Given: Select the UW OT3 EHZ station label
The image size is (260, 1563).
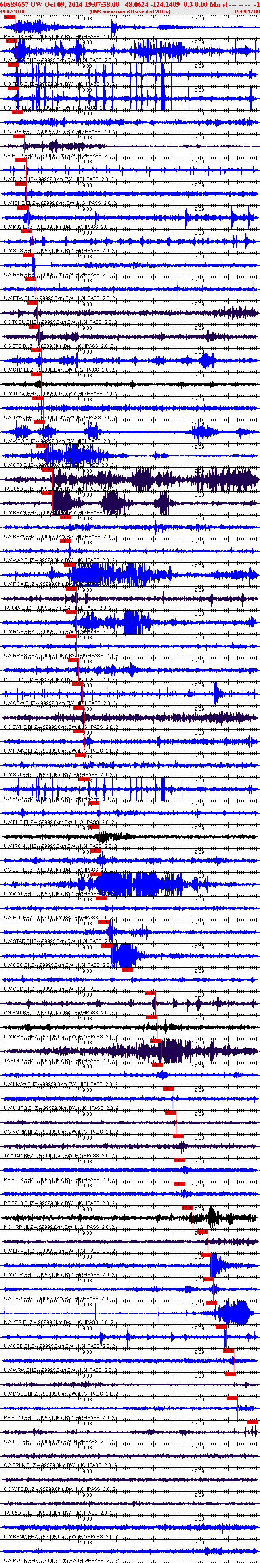Looking at the screenshot, I should [x=59, y=465].
